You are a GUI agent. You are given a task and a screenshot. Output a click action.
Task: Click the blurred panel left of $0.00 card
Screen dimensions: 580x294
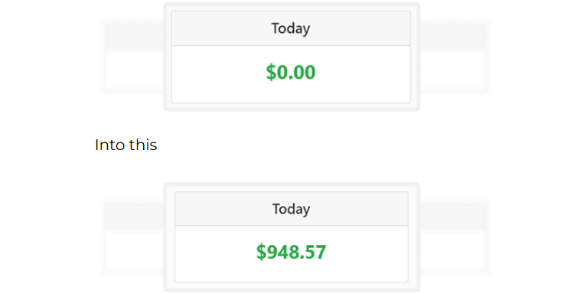point(133,57)
